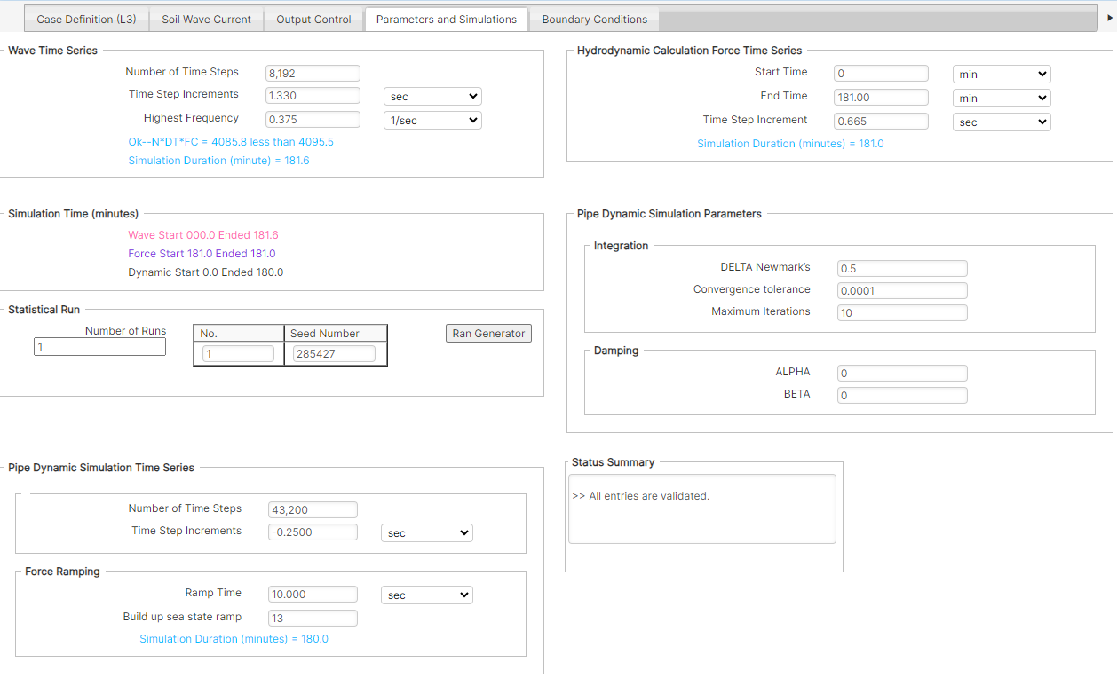Select the Soil Wave Current tab
Image resolution: width=1117 pixels, height=678 pixels.
[x=206, y=19]
